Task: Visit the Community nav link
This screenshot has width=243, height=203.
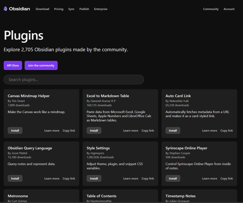Action: [x=211, y=9]
